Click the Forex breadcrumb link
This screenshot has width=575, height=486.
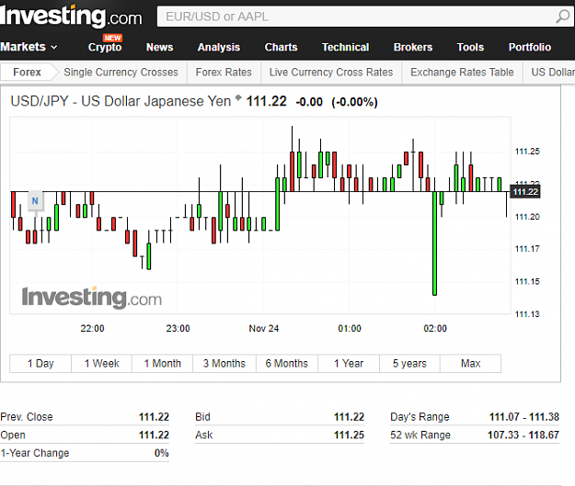click(27, 73)
